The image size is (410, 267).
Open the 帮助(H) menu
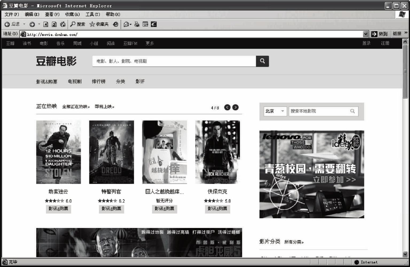pos(113,14)
